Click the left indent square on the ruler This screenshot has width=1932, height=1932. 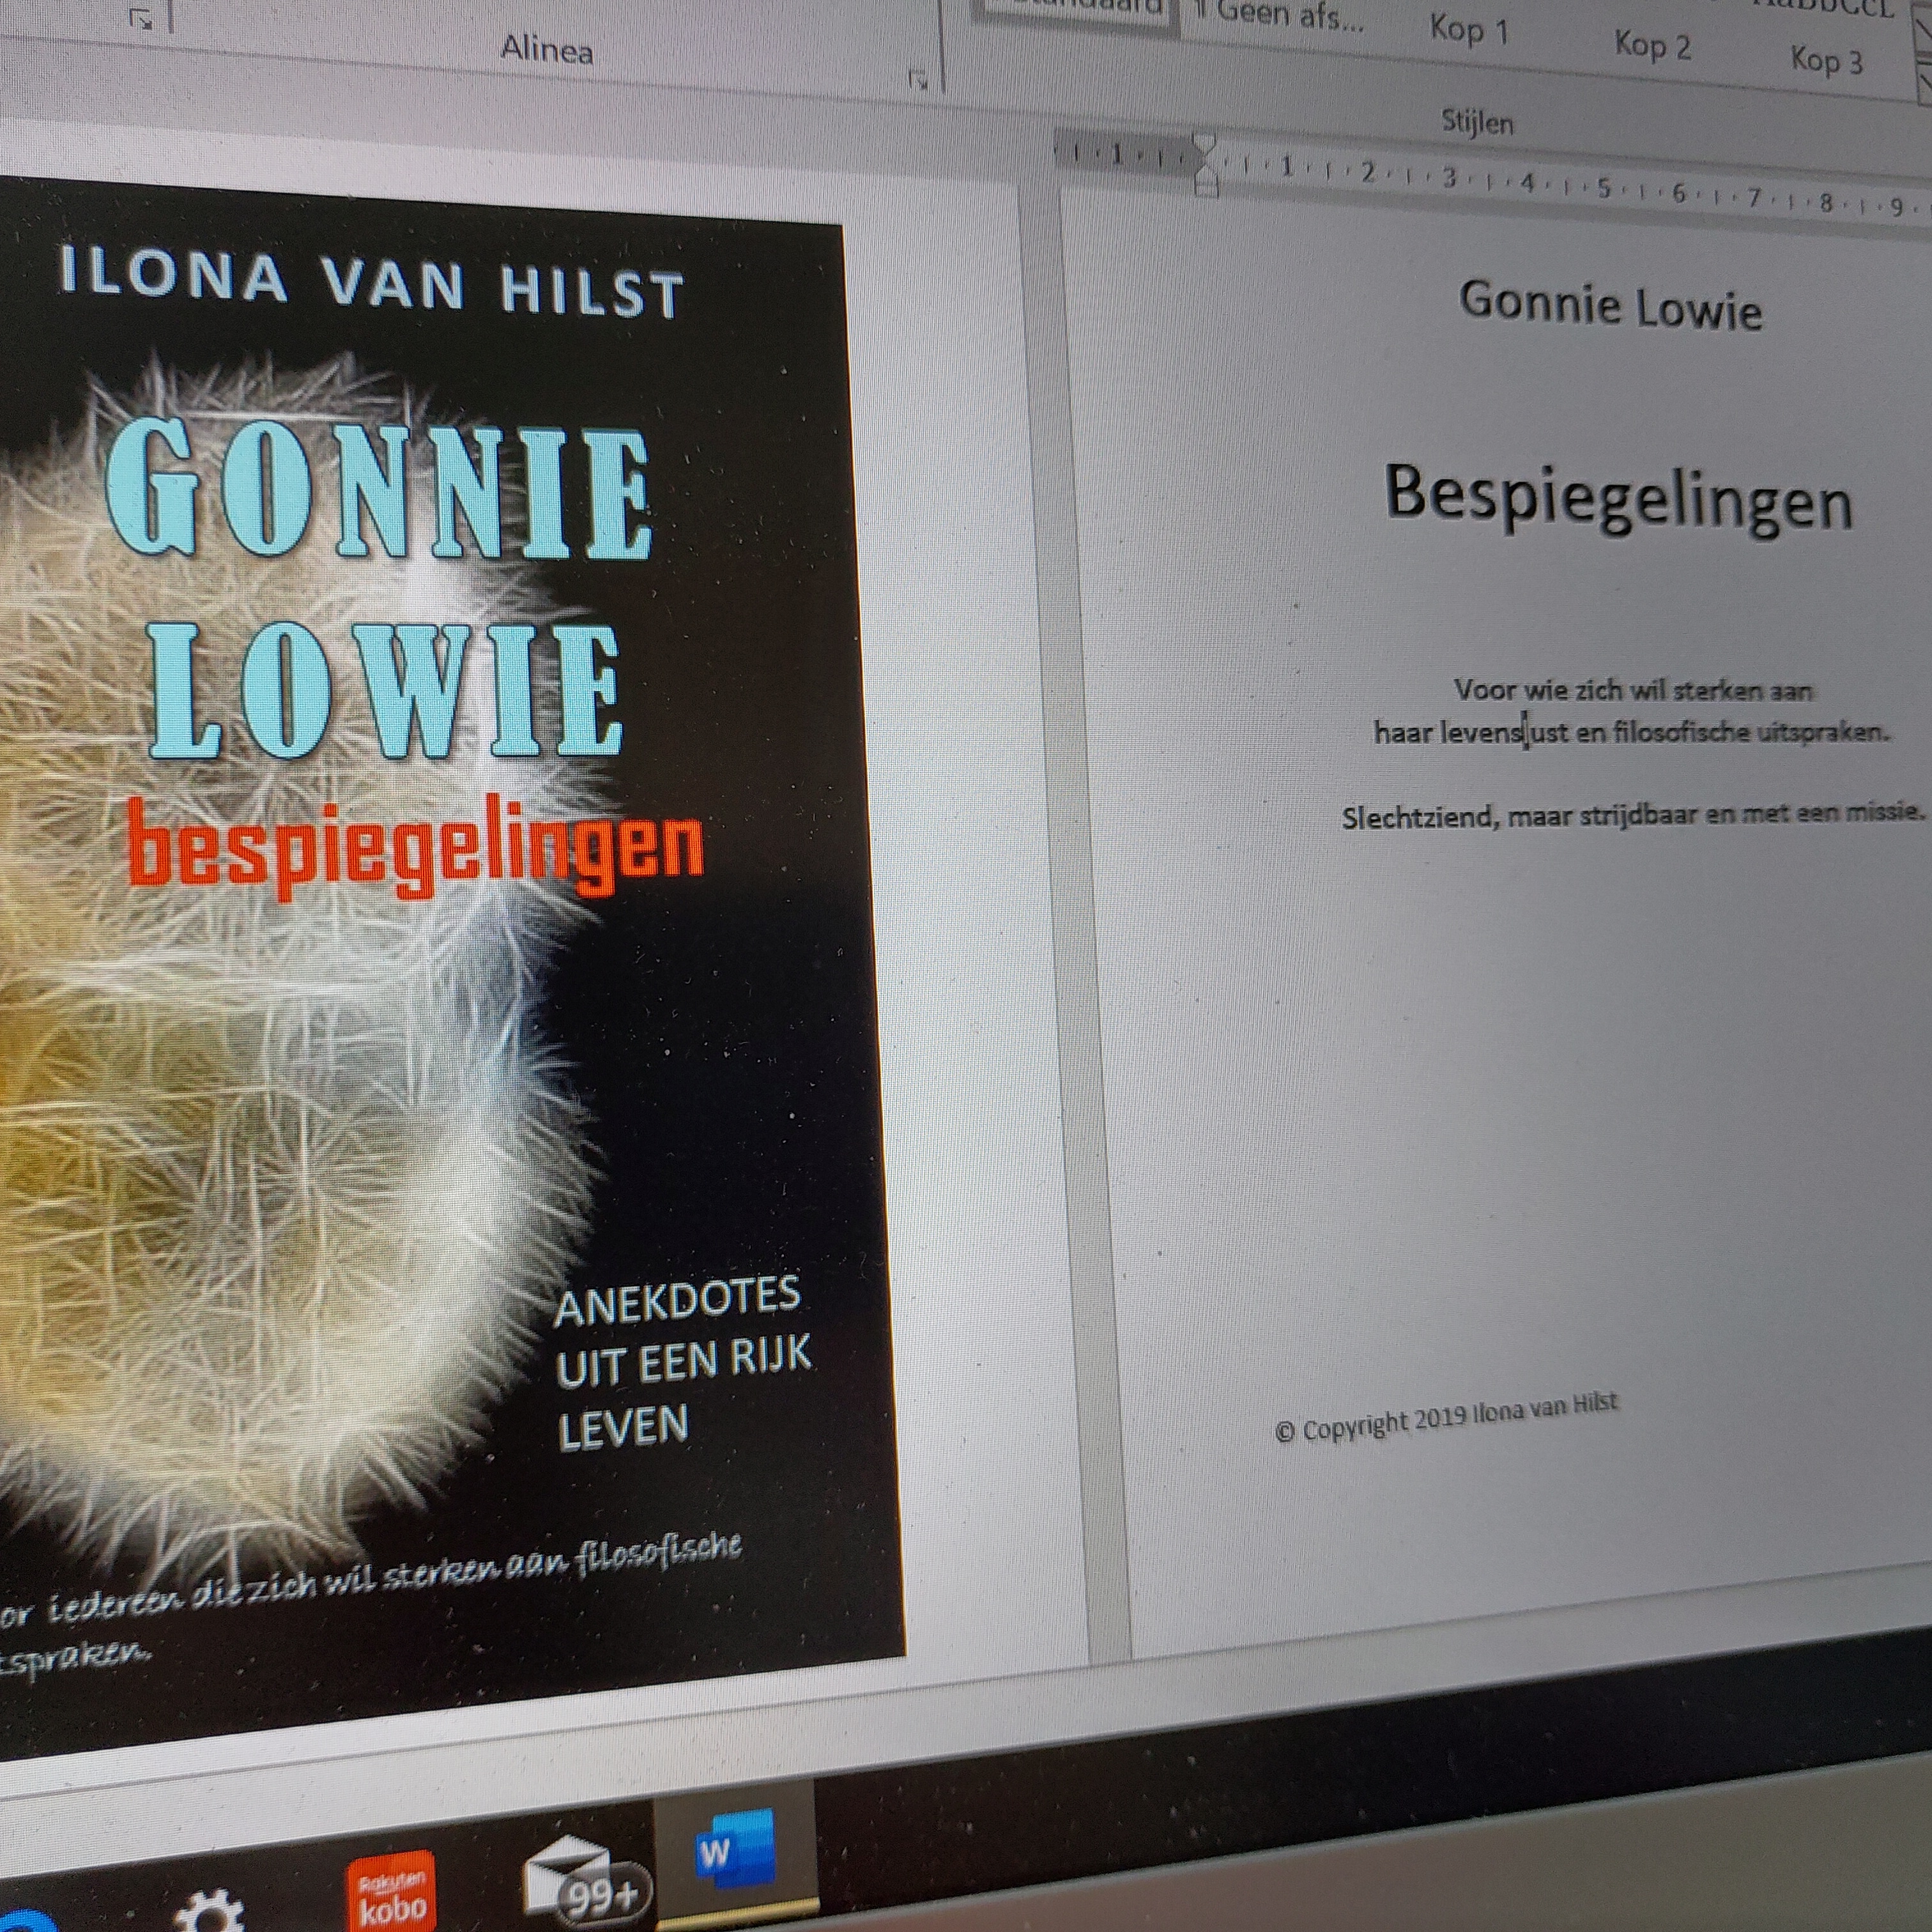[1207, 190]
